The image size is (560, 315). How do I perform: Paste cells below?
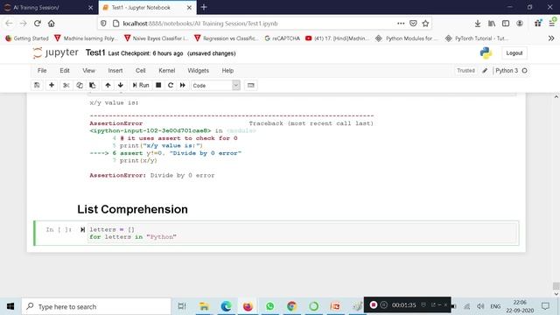[93, 86]
